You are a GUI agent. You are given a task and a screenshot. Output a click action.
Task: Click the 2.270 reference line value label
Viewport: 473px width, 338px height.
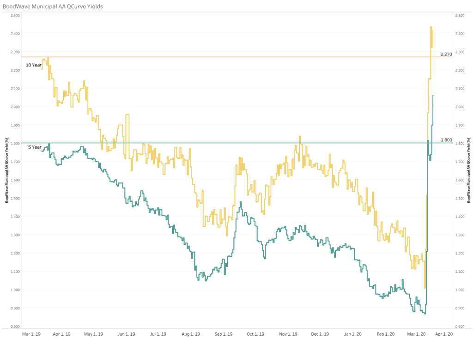pos(446,54)
